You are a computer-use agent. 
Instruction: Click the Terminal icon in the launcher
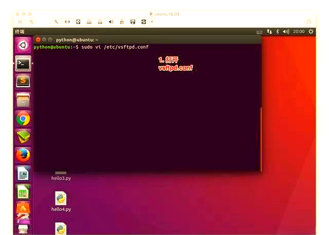pos(23,64)
